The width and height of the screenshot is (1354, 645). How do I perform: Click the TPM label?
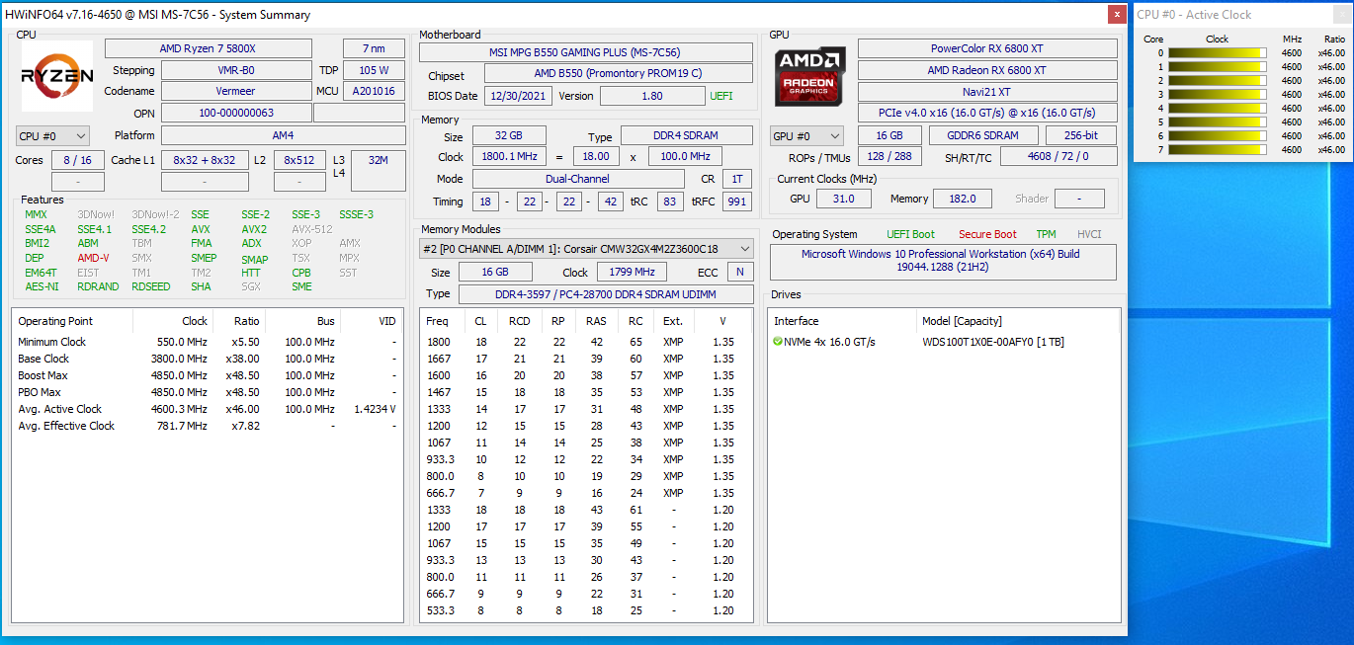pyautogui.click(x=1046, y=235)
